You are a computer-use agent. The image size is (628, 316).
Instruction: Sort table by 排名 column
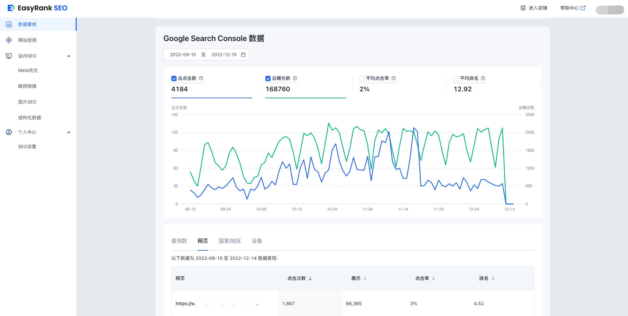pyautogui.click(x=493, y=279)
